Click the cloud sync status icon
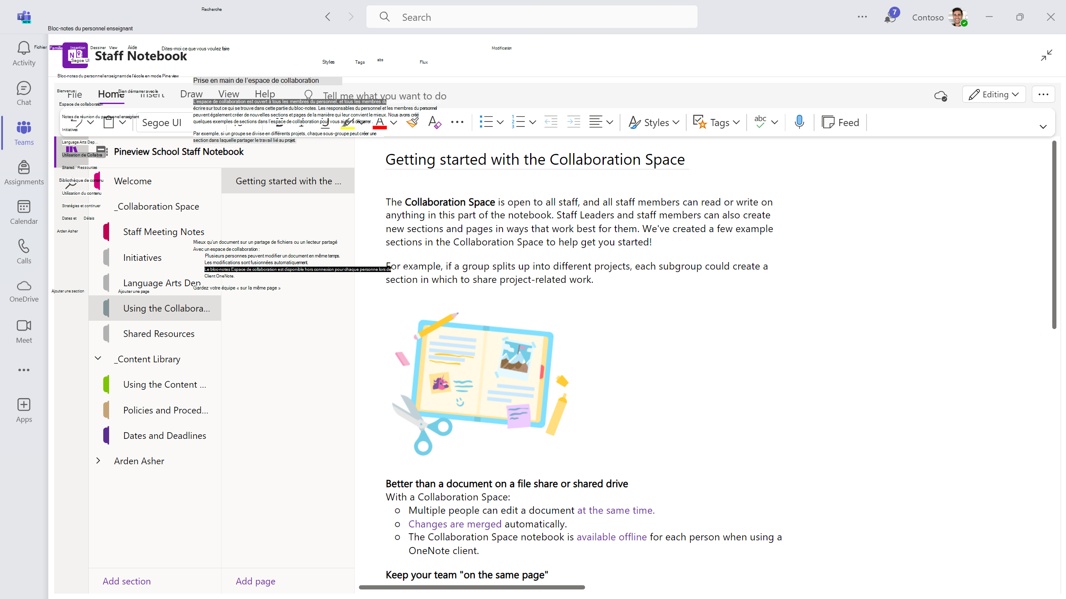The image size is (1066, 599). pyautogui.click(x=941, y=96)
